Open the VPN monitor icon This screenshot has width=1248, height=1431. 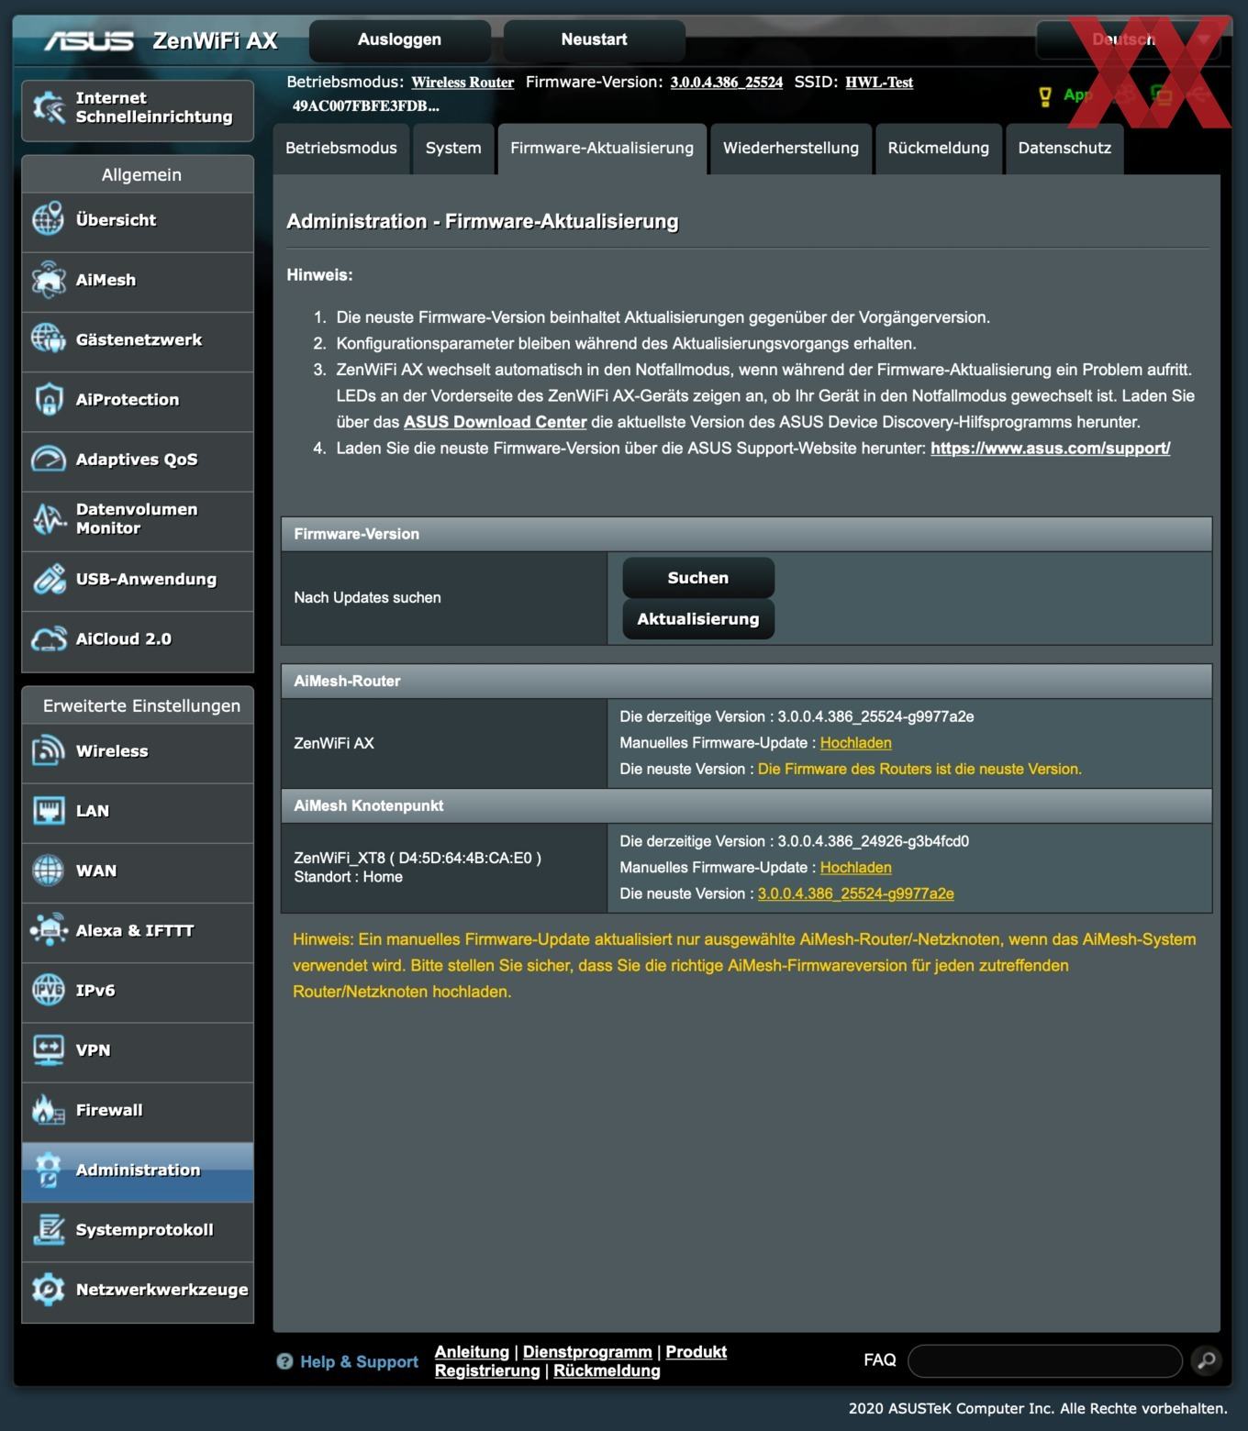(x=49, y=1050)
